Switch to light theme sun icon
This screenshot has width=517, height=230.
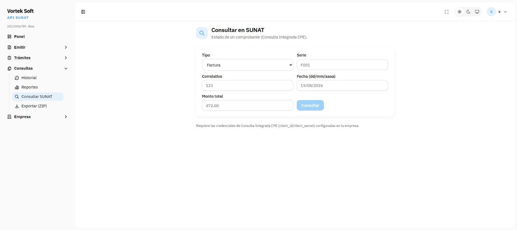pos(459,12)
